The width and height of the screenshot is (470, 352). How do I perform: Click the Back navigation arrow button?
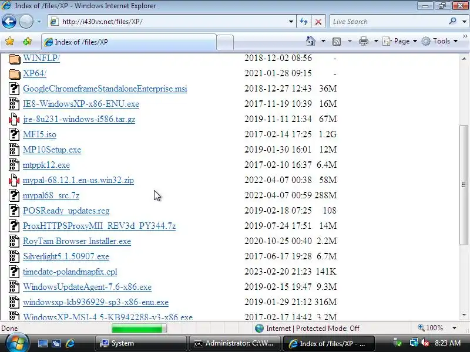click(9, 22)
